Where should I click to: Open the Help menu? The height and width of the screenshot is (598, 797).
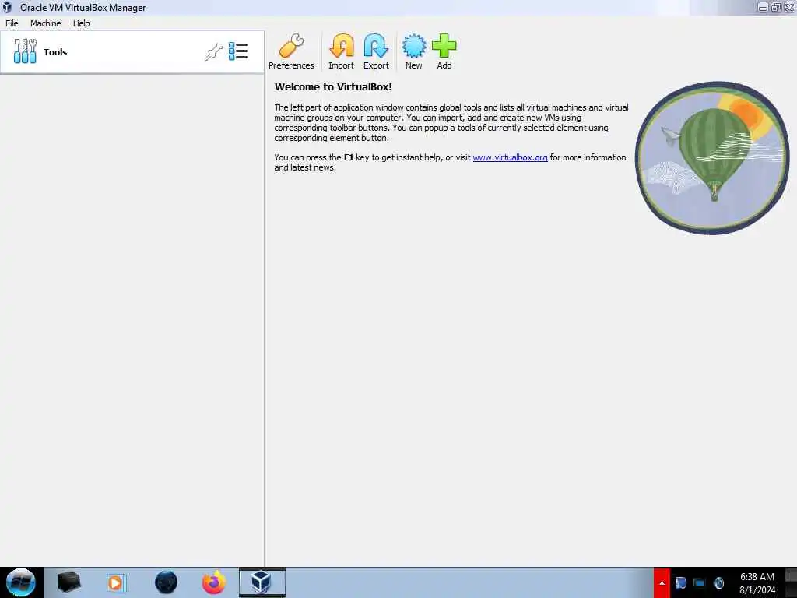(x=81, y=23)
